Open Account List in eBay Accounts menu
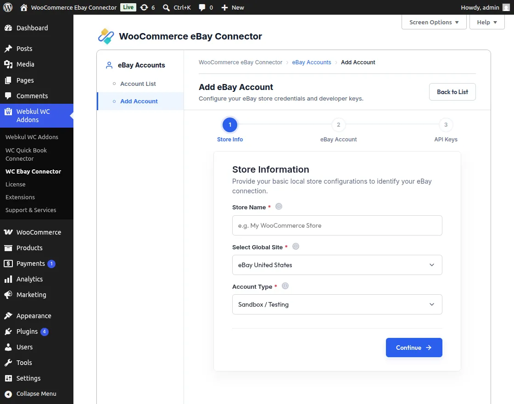 [x=138, y=84]
